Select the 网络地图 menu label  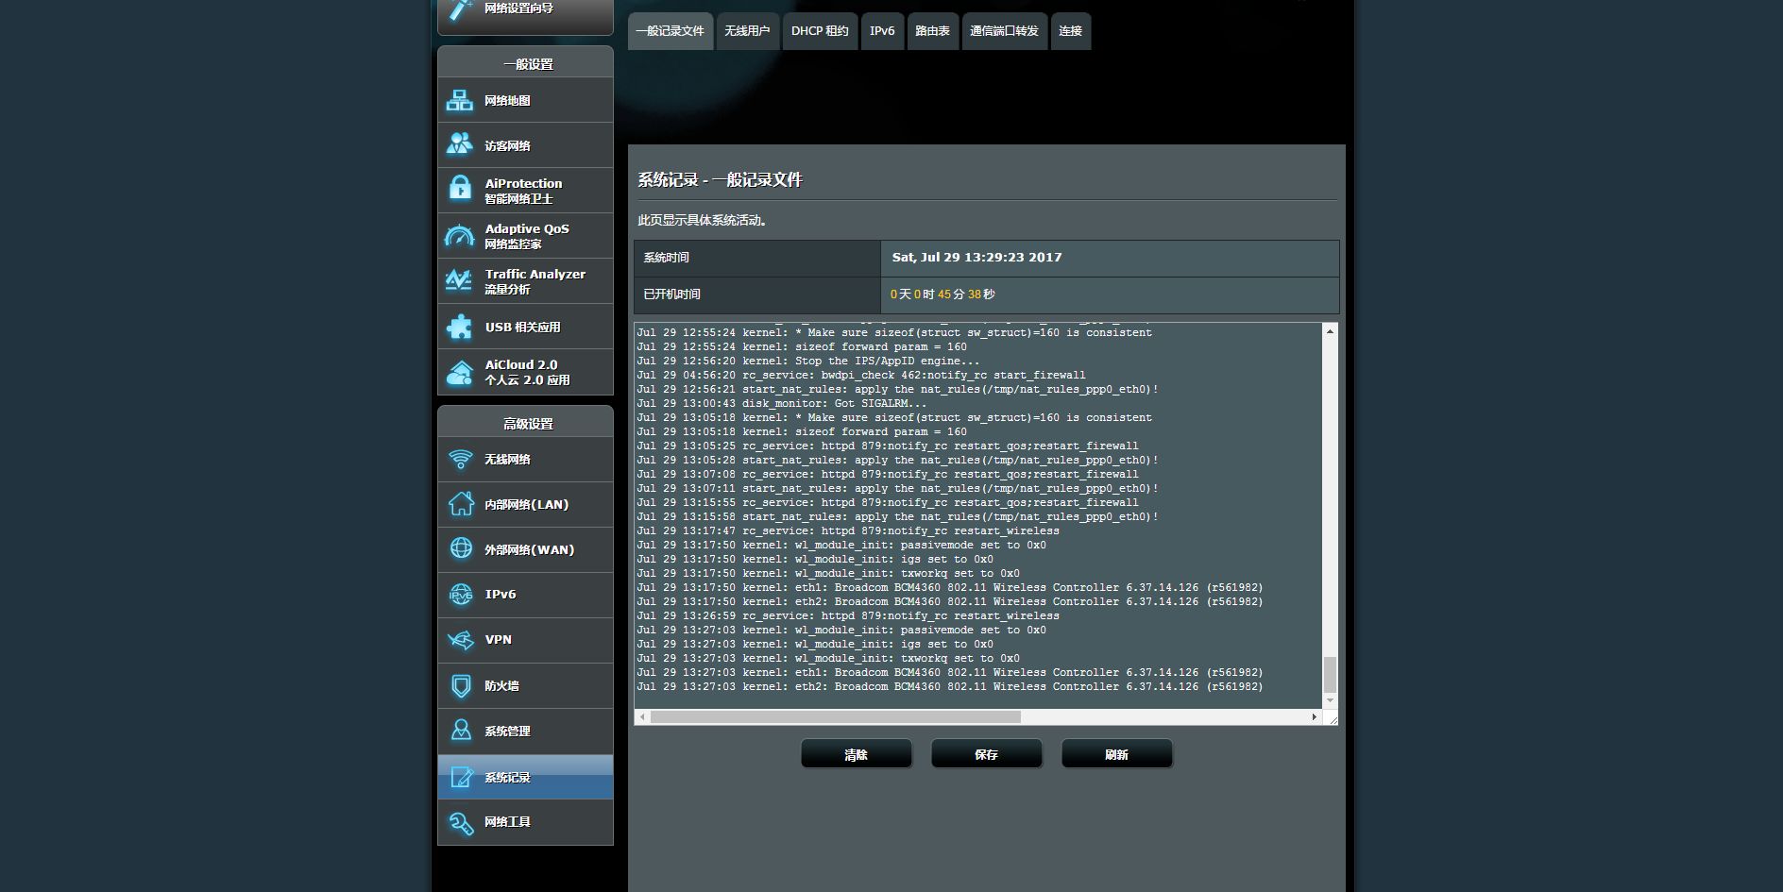point(507,100)
